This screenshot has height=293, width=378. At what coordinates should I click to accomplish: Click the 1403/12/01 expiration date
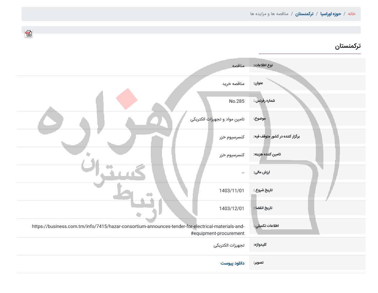pos(232,208)
